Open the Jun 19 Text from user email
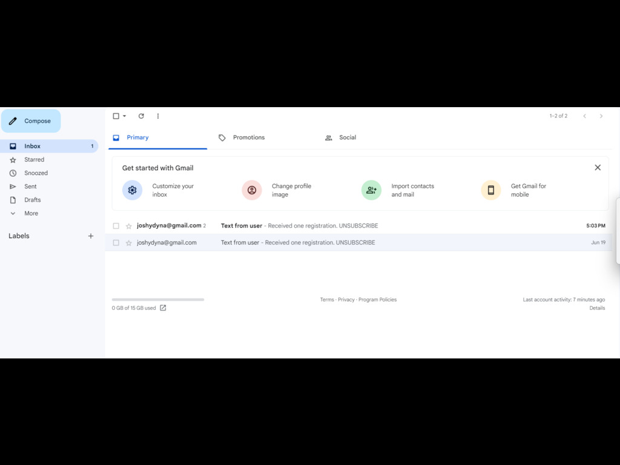 pos(358,243)
